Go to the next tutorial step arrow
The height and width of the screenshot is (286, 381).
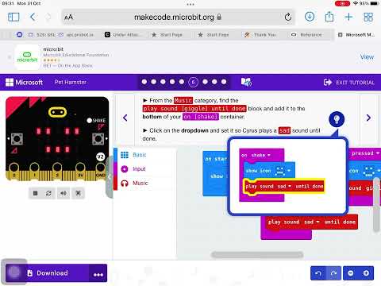[368, 118]
